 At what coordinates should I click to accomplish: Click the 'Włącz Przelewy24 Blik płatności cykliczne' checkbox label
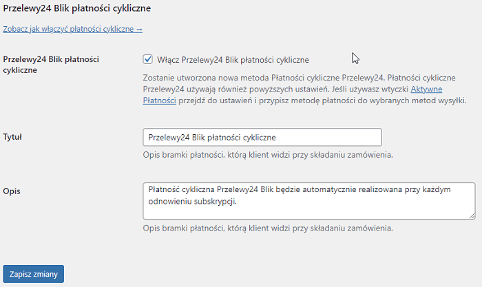coord(233,59)
